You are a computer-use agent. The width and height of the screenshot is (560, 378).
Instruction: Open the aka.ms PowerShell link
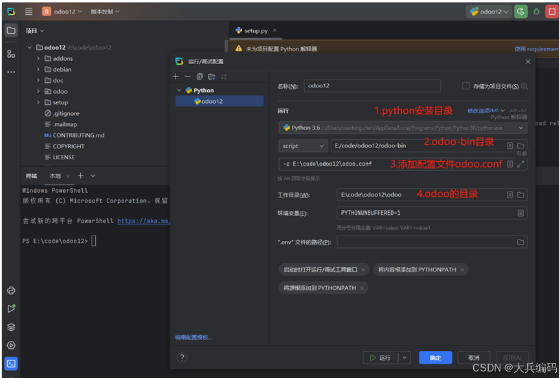tap(143, 221)
